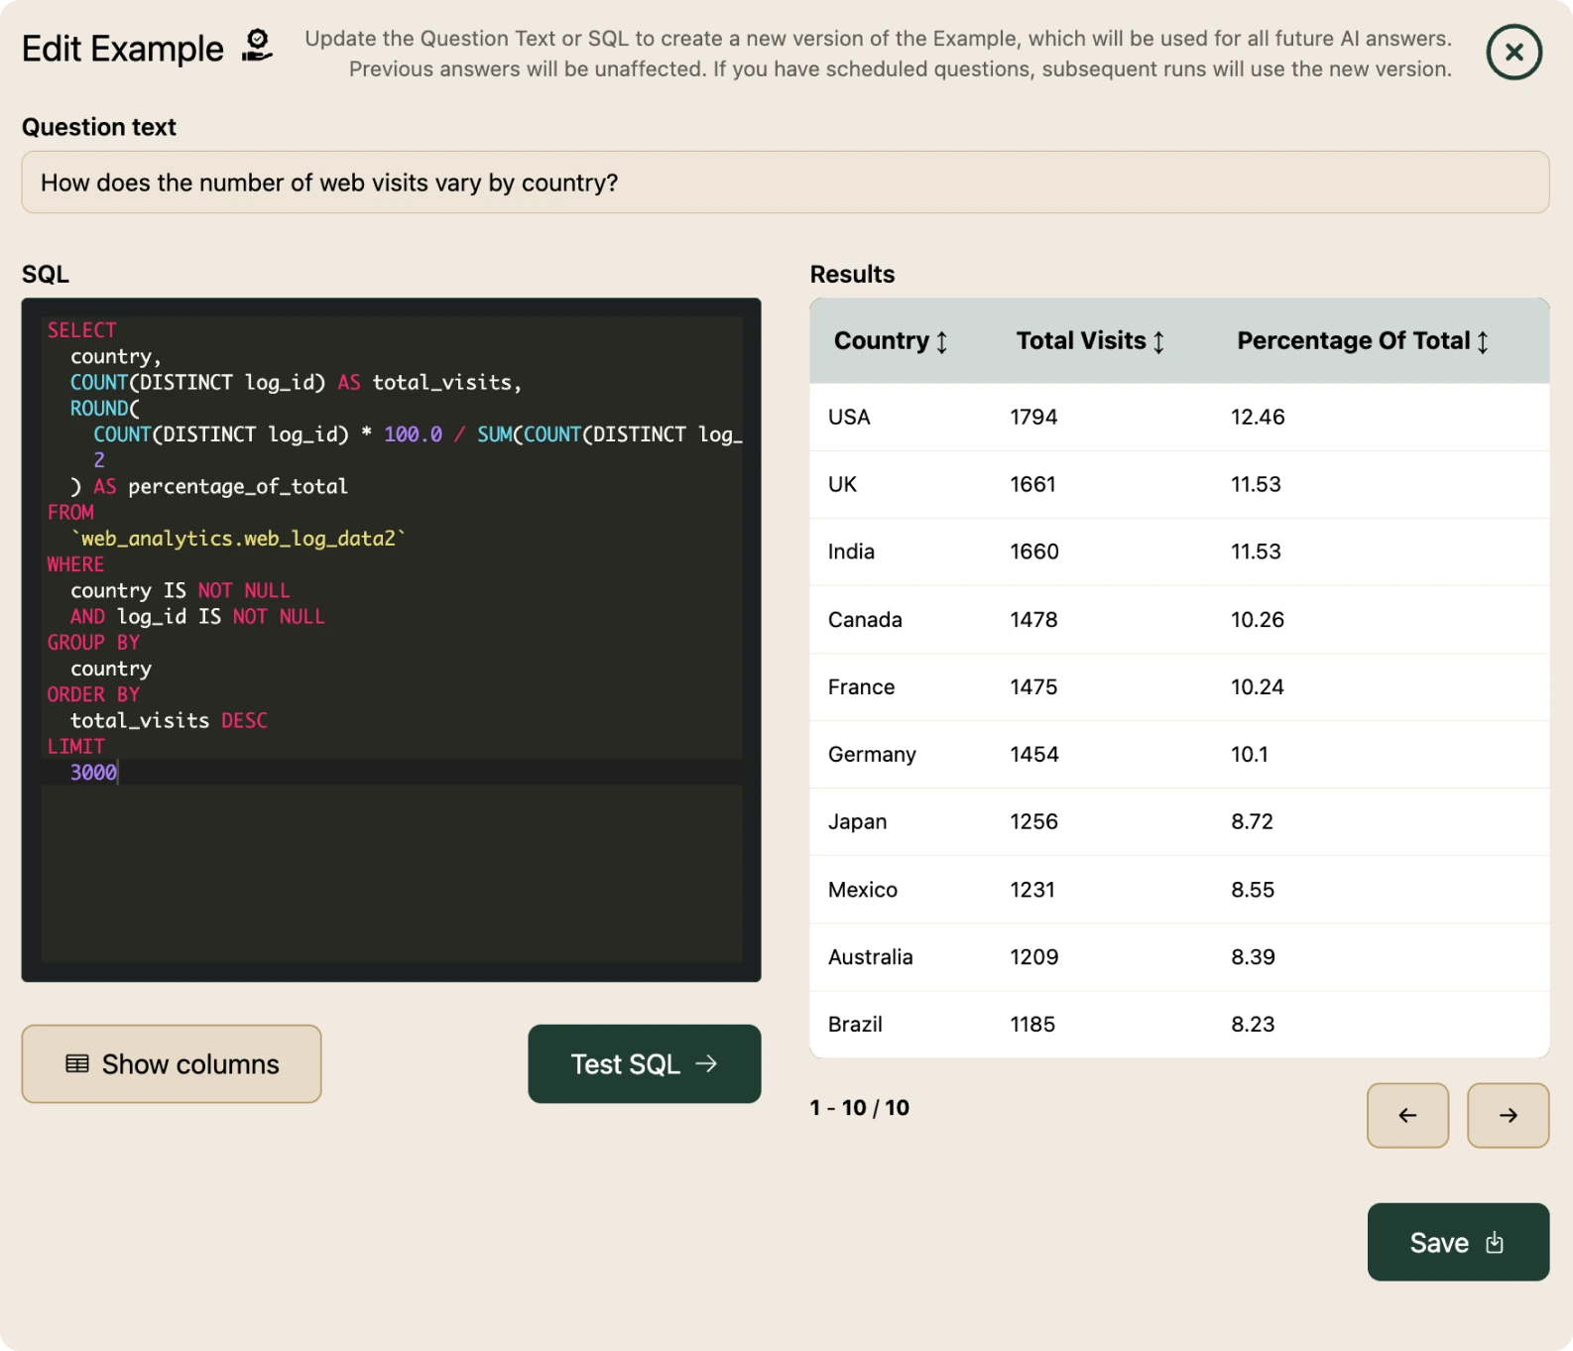Click the 1660 total visits value
Viewport: 1573px width, 1351px height.
point(1033,552)
